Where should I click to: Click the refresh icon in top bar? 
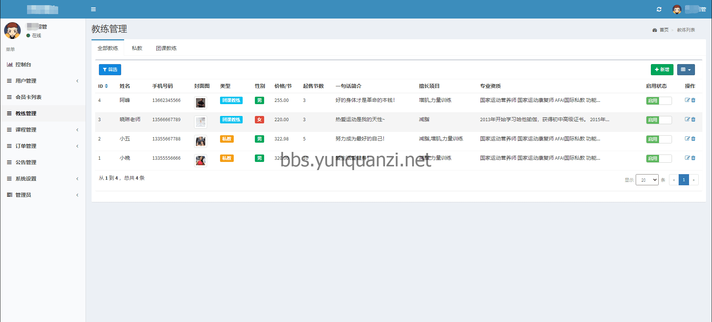click(x=659, y=9)
